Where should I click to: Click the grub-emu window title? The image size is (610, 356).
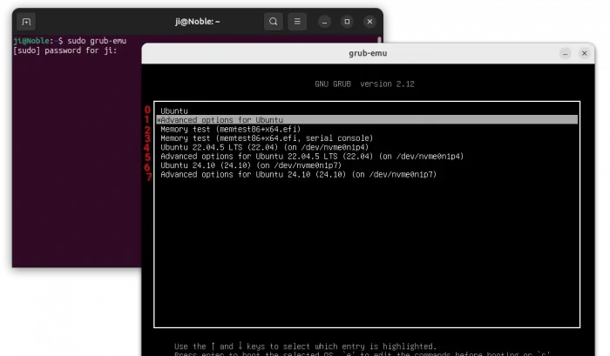[368, 53]
